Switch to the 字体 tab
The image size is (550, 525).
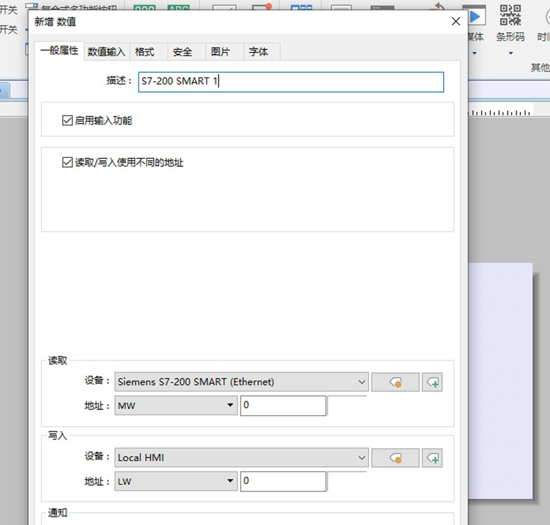point(258,52)
